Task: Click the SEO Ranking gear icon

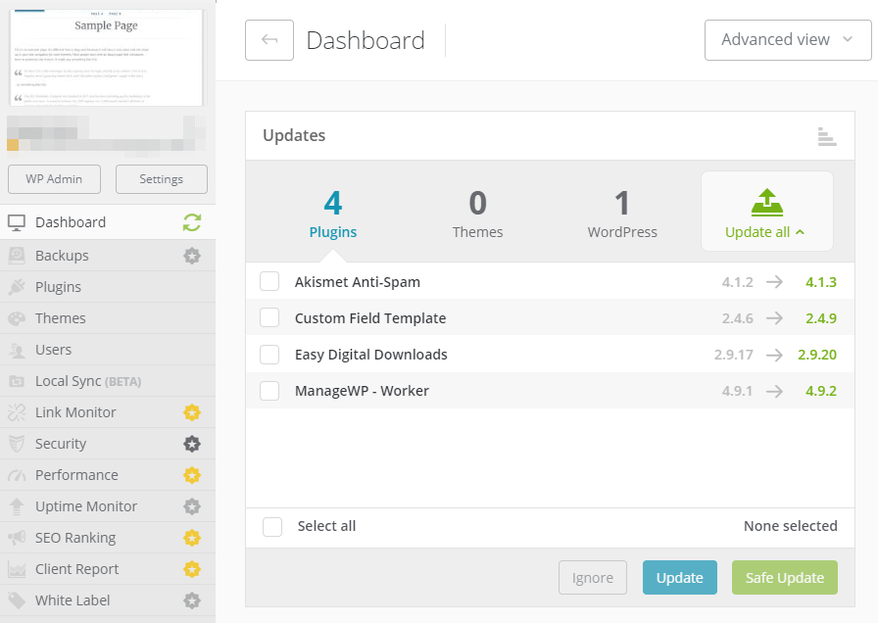Action: [192, 537]
